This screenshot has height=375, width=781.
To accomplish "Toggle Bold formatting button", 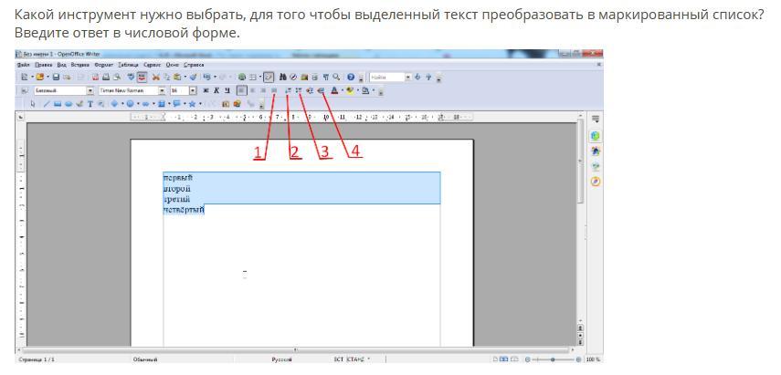I will pos(206,90).
